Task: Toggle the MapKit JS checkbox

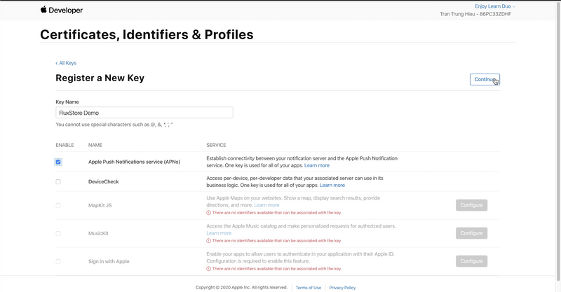Action: click(58, 205)
